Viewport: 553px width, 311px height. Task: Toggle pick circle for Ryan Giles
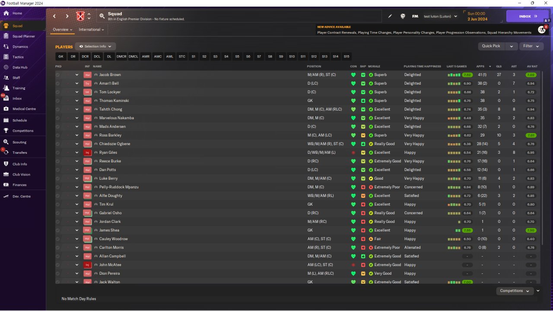coord(58,152)
